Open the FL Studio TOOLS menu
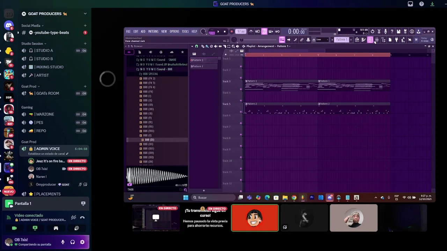Image resolution: width=447 pixels, height=251 pixels. [x=185, y=31]
